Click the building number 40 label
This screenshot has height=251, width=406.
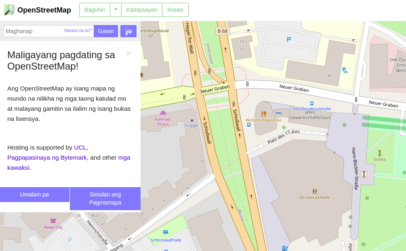(x=329, y=76)
